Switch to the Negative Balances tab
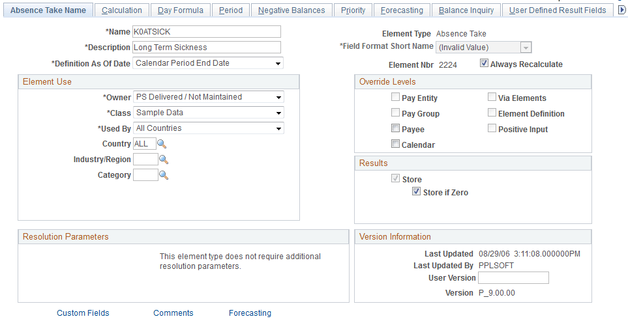Viewport: 628px width, 321px height. (292, 10)
